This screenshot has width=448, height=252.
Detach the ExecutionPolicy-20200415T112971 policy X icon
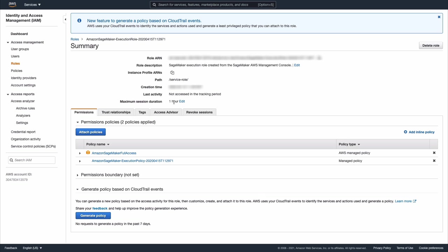[x=434, y=161]
